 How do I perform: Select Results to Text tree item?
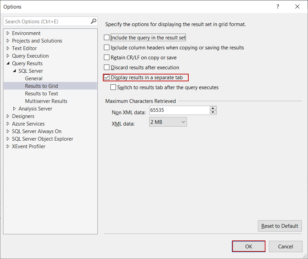pyautogui.click(x=42, y=94)
